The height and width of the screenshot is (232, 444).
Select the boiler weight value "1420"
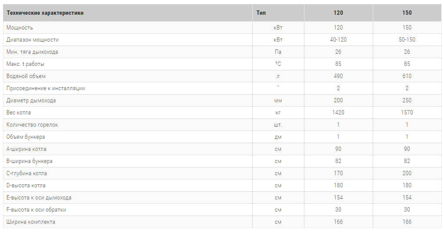338,113
